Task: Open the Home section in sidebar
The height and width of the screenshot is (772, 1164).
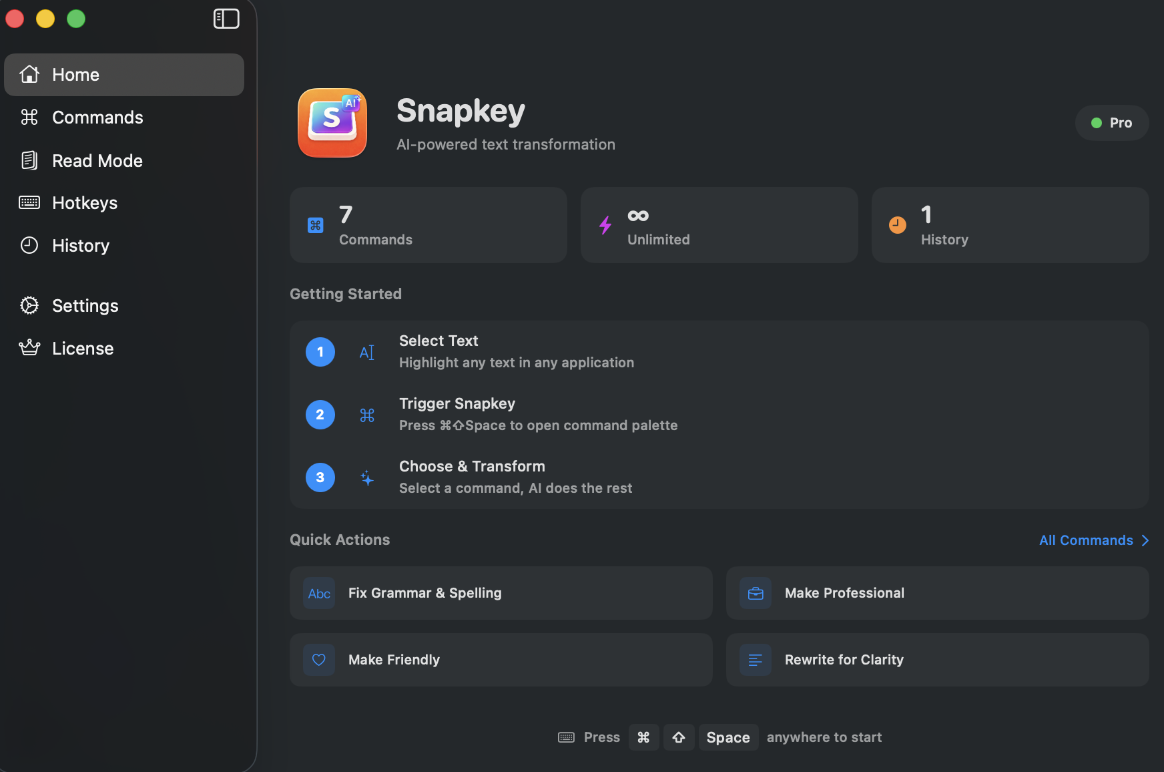Action: pos(124,75)
